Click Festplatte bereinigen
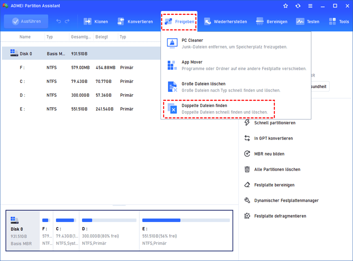This screenshot has height=261, width=353. coord(274,185)
